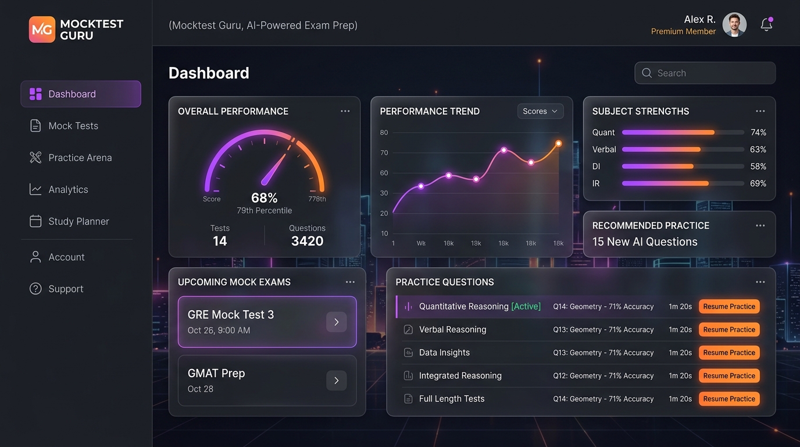Click the Verbal Reasoning row icon
This screenshot has height=447, width=800.
(408, 329)
